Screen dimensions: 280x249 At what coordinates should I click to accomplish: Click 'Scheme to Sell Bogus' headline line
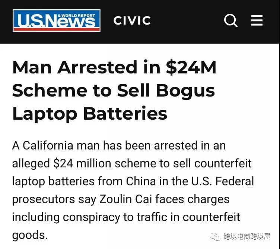click(x=114, y=91)
